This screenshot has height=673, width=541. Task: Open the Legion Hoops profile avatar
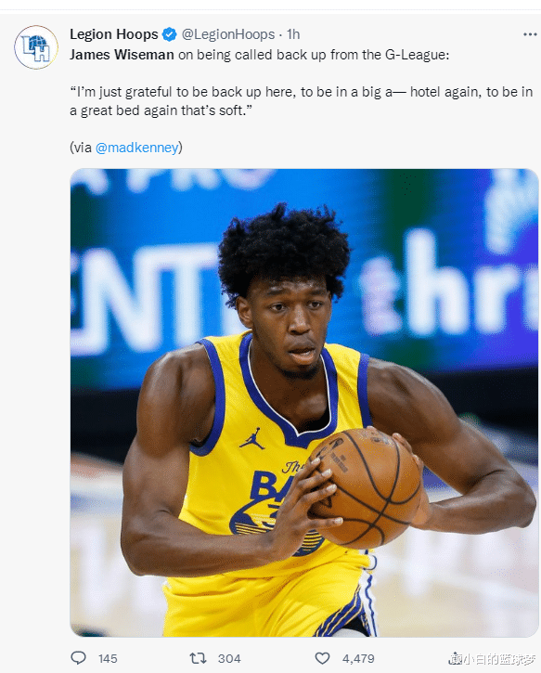[x=36, y=47]
